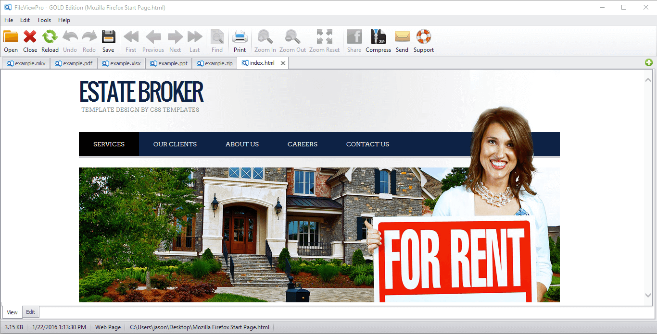Click the ESTATE BROKER heading
This screenshot has height=334, width=657.
click(x=141, y=92)
